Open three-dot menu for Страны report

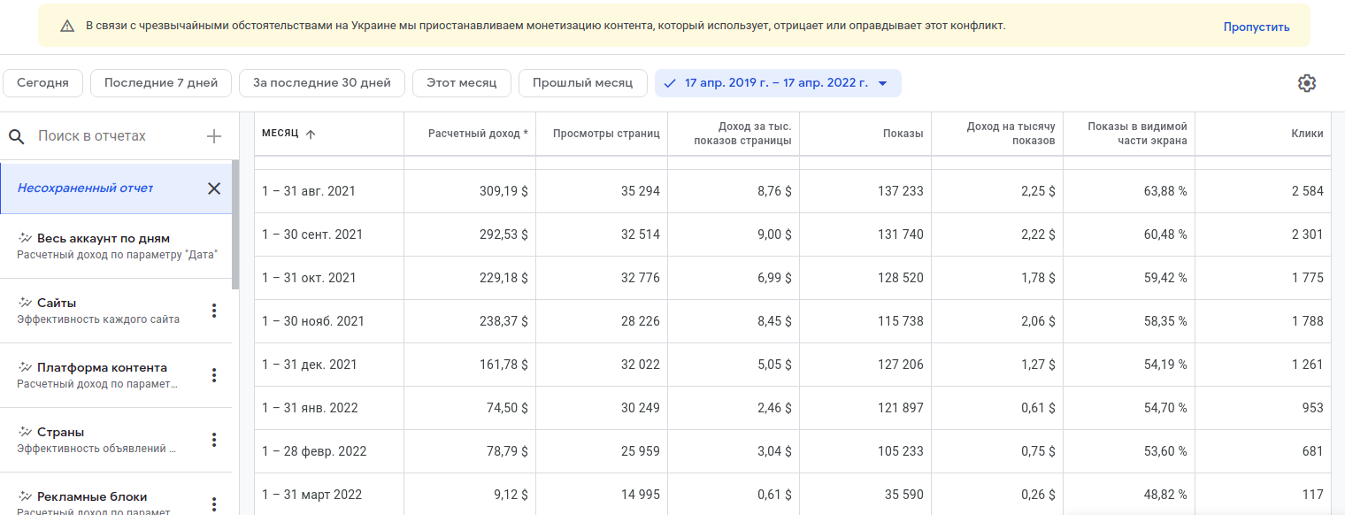pyautogui.click(x=213, y=440)
